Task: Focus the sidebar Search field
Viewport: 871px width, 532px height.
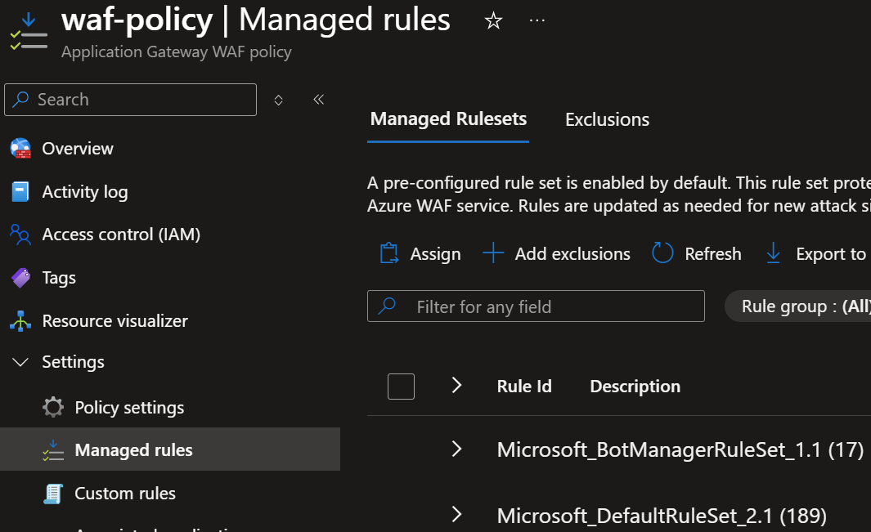Action: (x=131, y=100)
